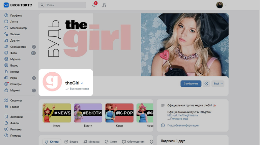Switch to the Видео tab
This screenshot has width=260, height=145.
(x=71, y=142)
